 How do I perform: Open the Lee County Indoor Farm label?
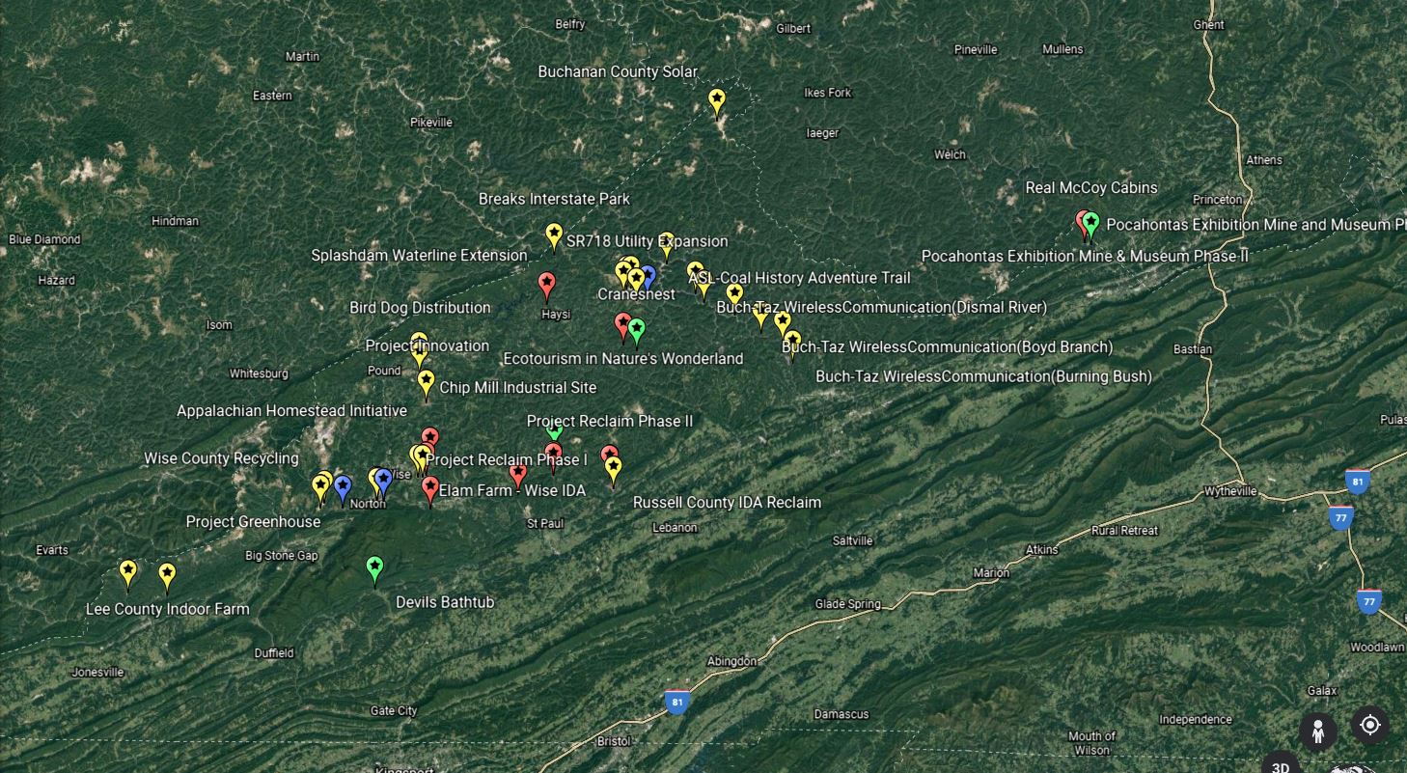coord(167,609)
